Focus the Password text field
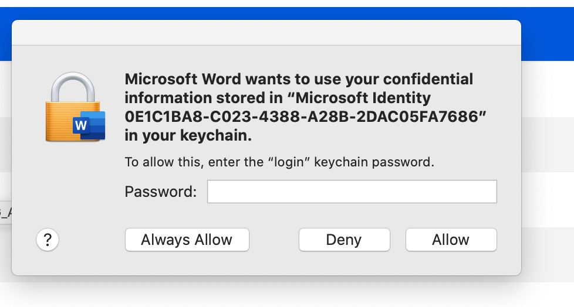 [x=352, y=192]
